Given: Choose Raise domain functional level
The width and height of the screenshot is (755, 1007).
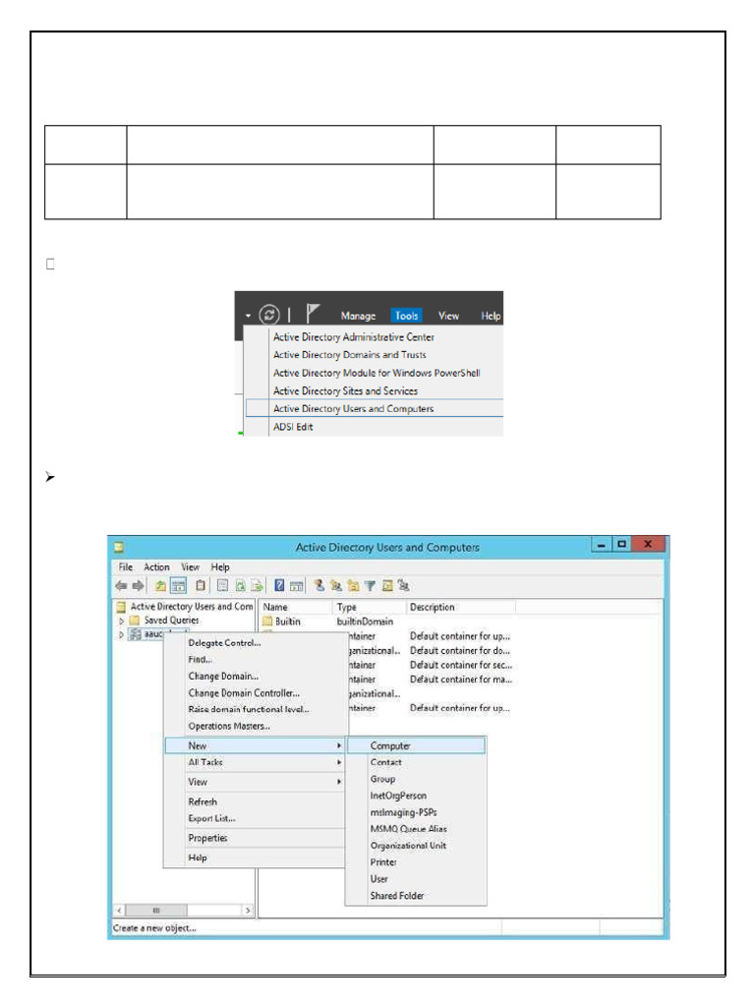Looking at the screenshot, I should 249,709.
